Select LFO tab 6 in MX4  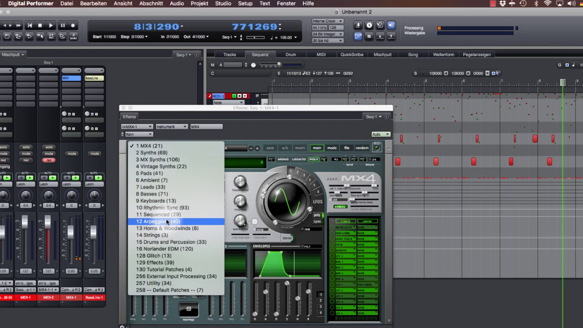pyautogui.click(x=318, y=192)
